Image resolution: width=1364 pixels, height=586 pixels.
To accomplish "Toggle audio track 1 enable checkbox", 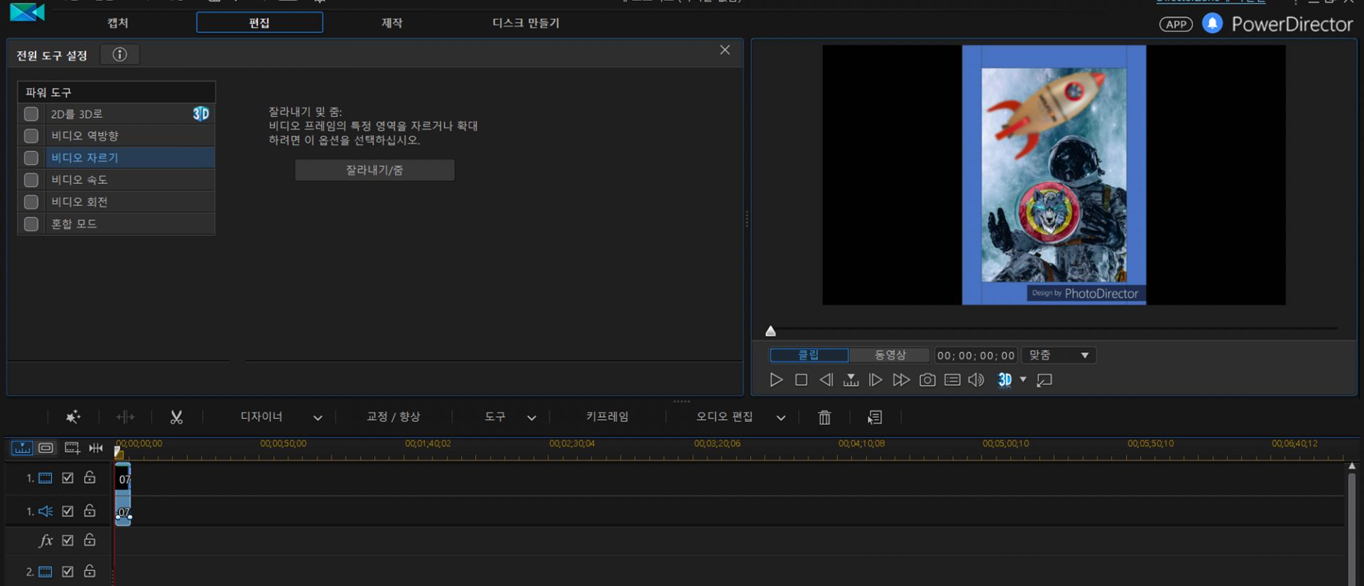I will tap(67, 511).
